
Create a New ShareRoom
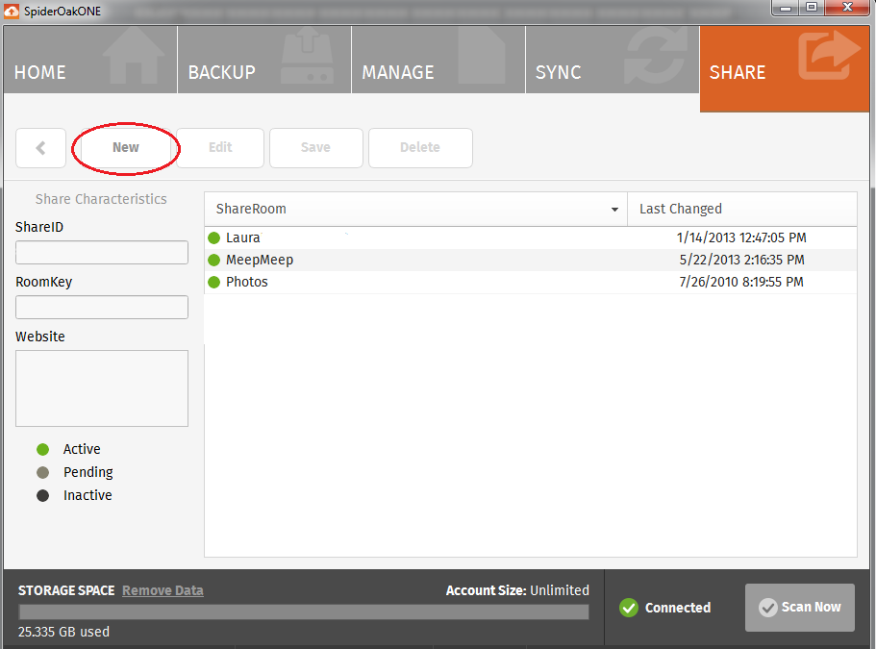[x=126, y=148]
